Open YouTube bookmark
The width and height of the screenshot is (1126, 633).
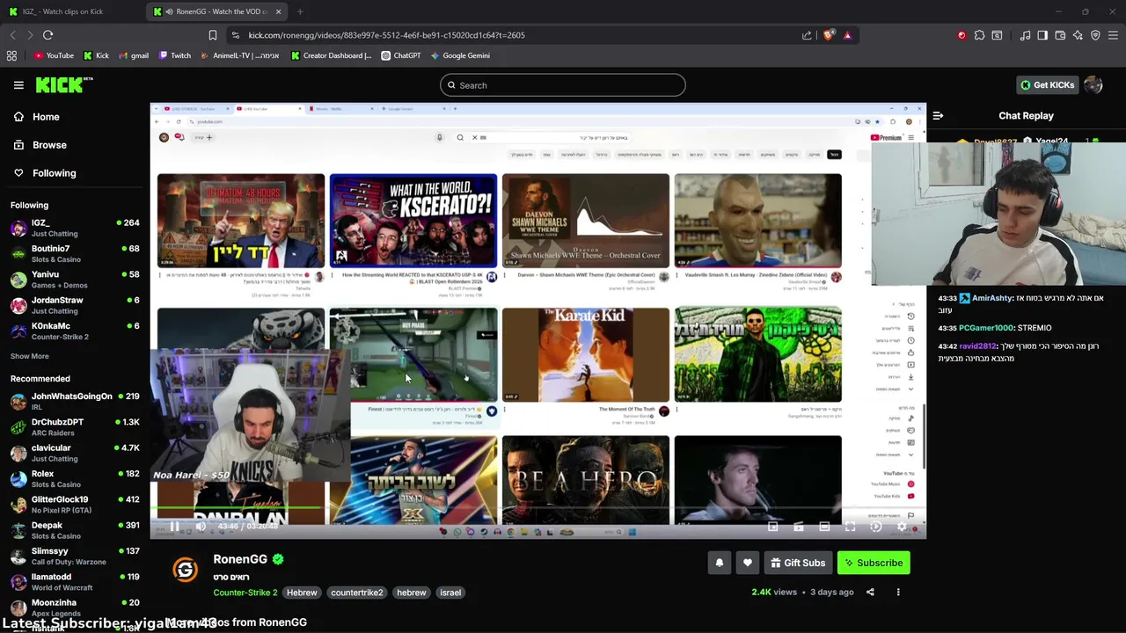pos(54,55)
